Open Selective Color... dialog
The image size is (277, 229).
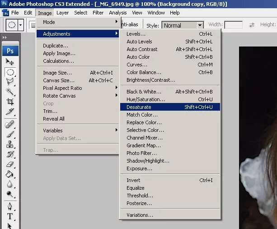tap(170, 130)
